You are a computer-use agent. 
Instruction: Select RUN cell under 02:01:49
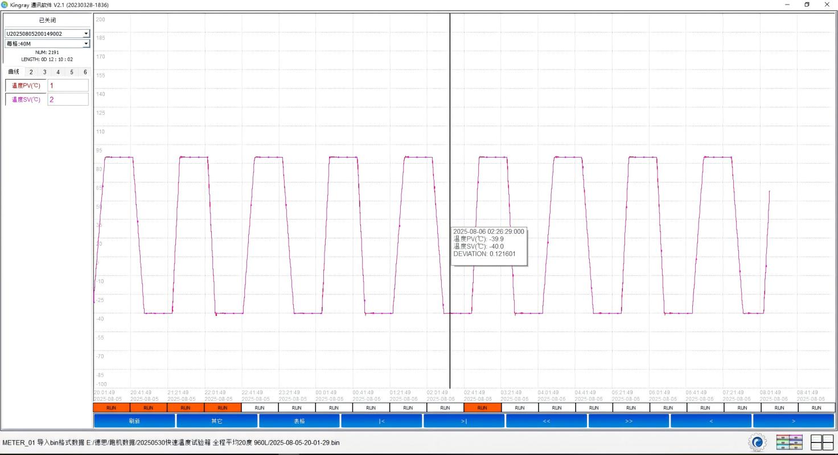pos(445,408)
